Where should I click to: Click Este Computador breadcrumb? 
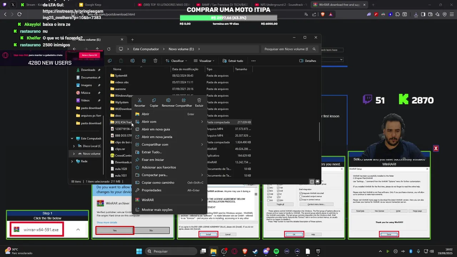click(x=146, y=49)
